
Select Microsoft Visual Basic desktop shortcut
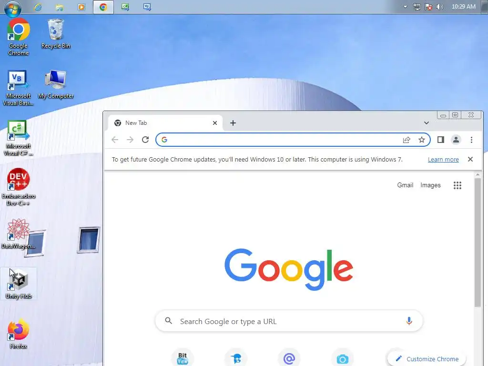18,88
